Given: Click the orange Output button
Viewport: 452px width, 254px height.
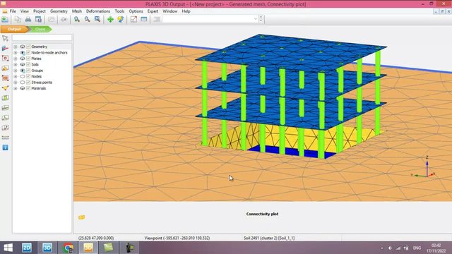Looking at the screenshot, I should point(14,29).
